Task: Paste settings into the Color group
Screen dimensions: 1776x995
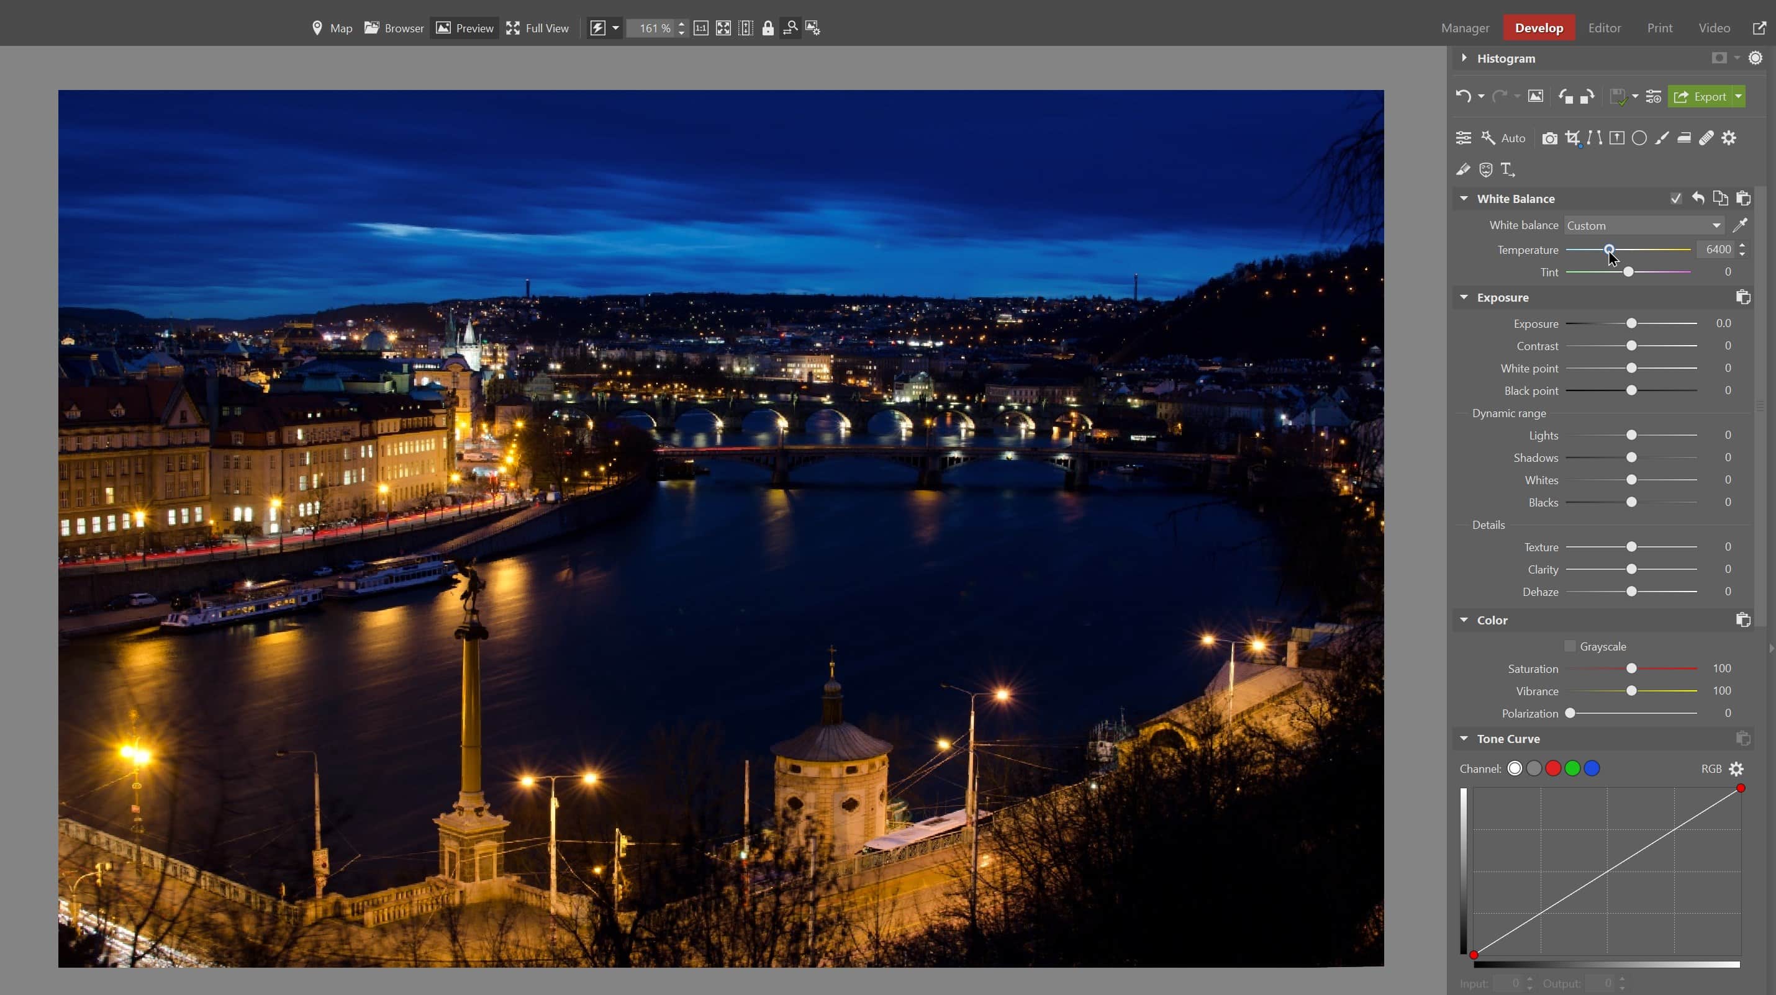Action: (x=1743, y=619)
